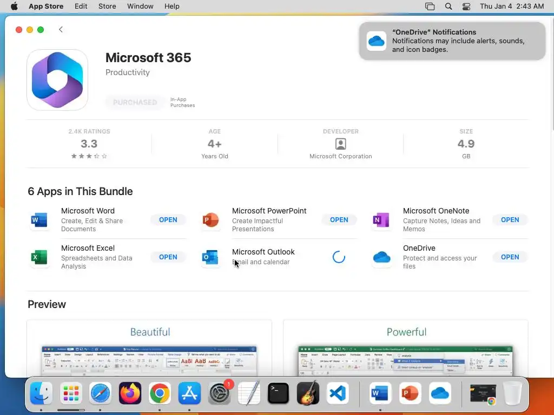554x415 pixels.
Task: Click the Microsoft 365 app icon
Action: 57,80
